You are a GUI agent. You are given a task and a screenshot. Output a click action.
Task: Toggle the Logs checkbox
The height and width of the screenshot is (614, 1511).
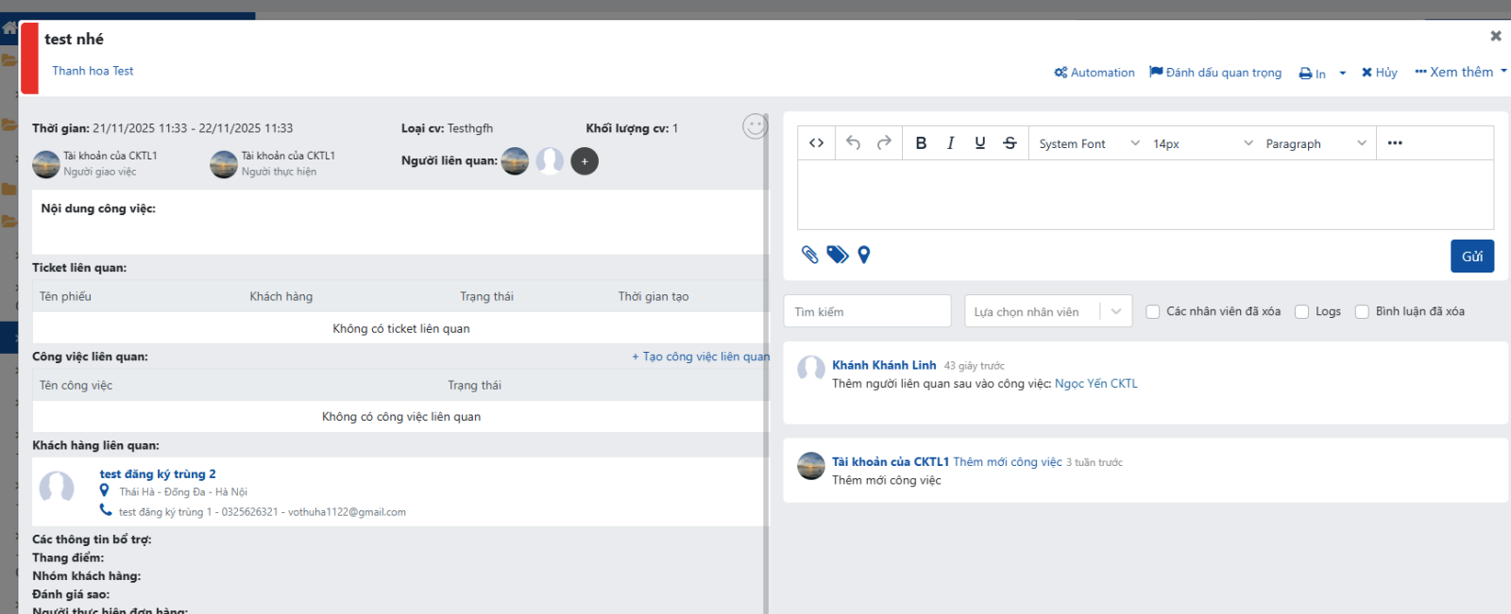click(x=1301, y=312)
